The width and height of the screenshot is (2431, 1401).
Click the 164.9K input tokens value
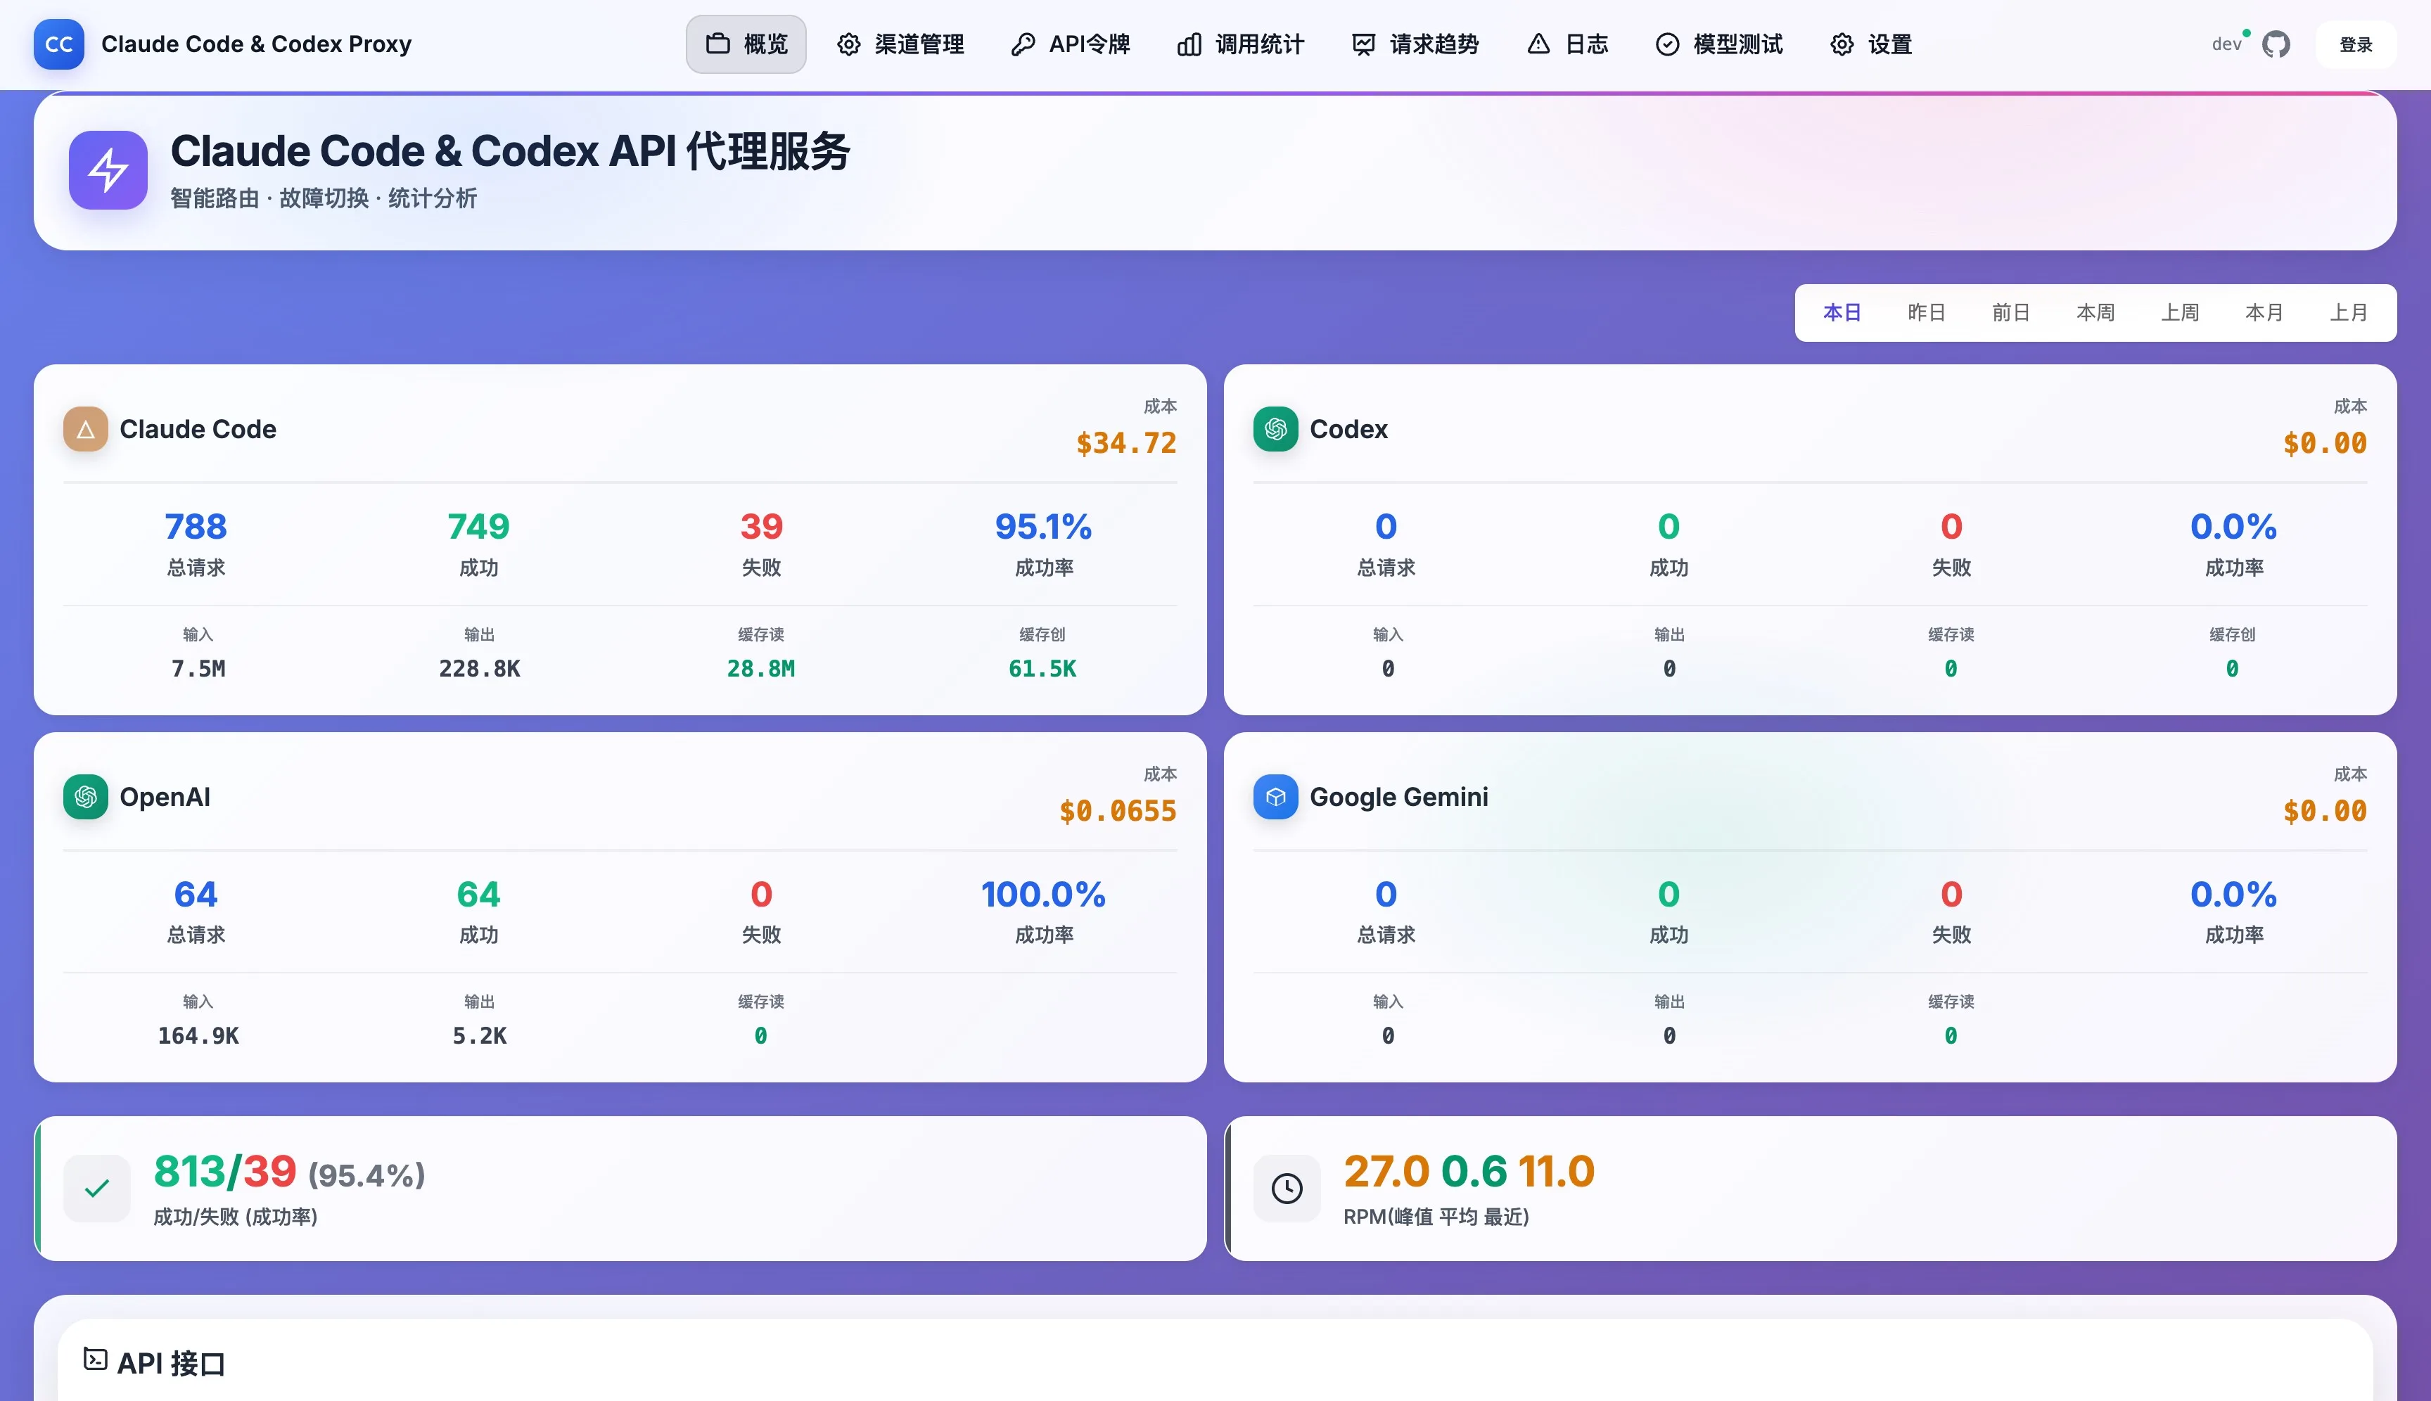pos(198,1036)
